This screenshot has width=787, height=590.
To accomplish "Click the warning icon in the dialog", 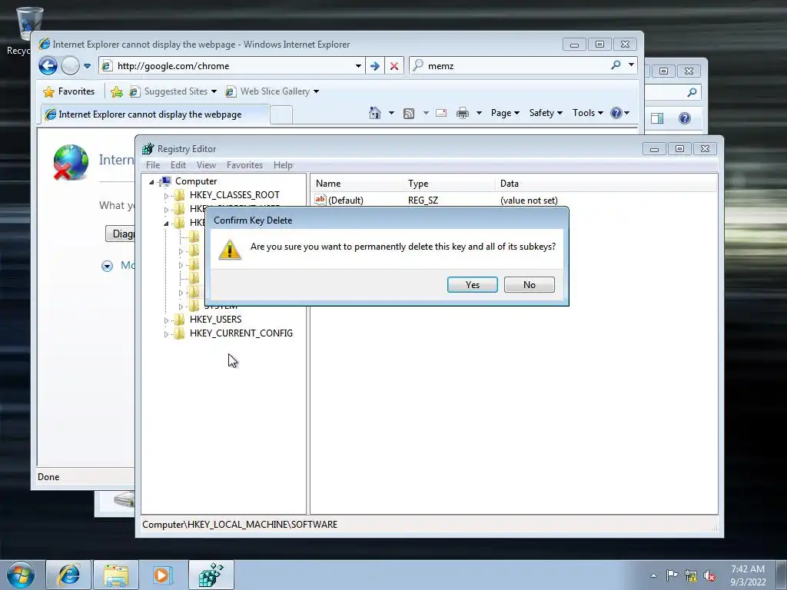I will click(x=230, y=250).
